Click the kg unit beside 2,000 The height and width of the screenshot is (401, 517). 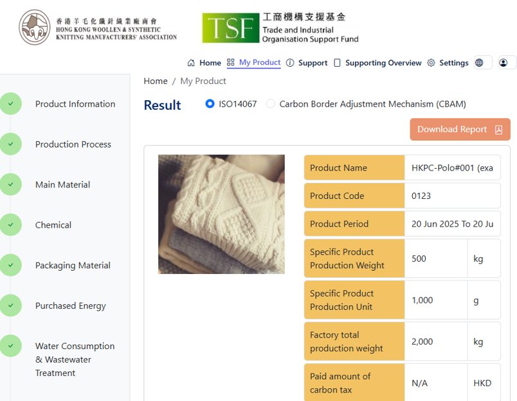tap(484, 341)
